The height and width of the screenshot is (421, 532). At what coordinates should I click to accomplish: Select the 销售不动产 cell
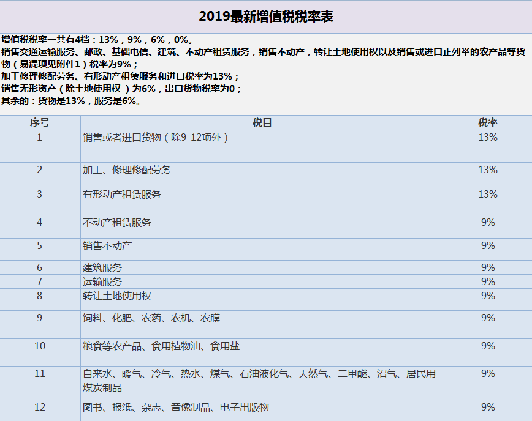110,245
